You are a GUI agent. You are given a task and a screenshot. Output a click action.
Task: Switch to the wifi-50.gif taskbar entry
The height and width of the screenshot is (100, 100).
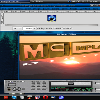pos(84,1)
